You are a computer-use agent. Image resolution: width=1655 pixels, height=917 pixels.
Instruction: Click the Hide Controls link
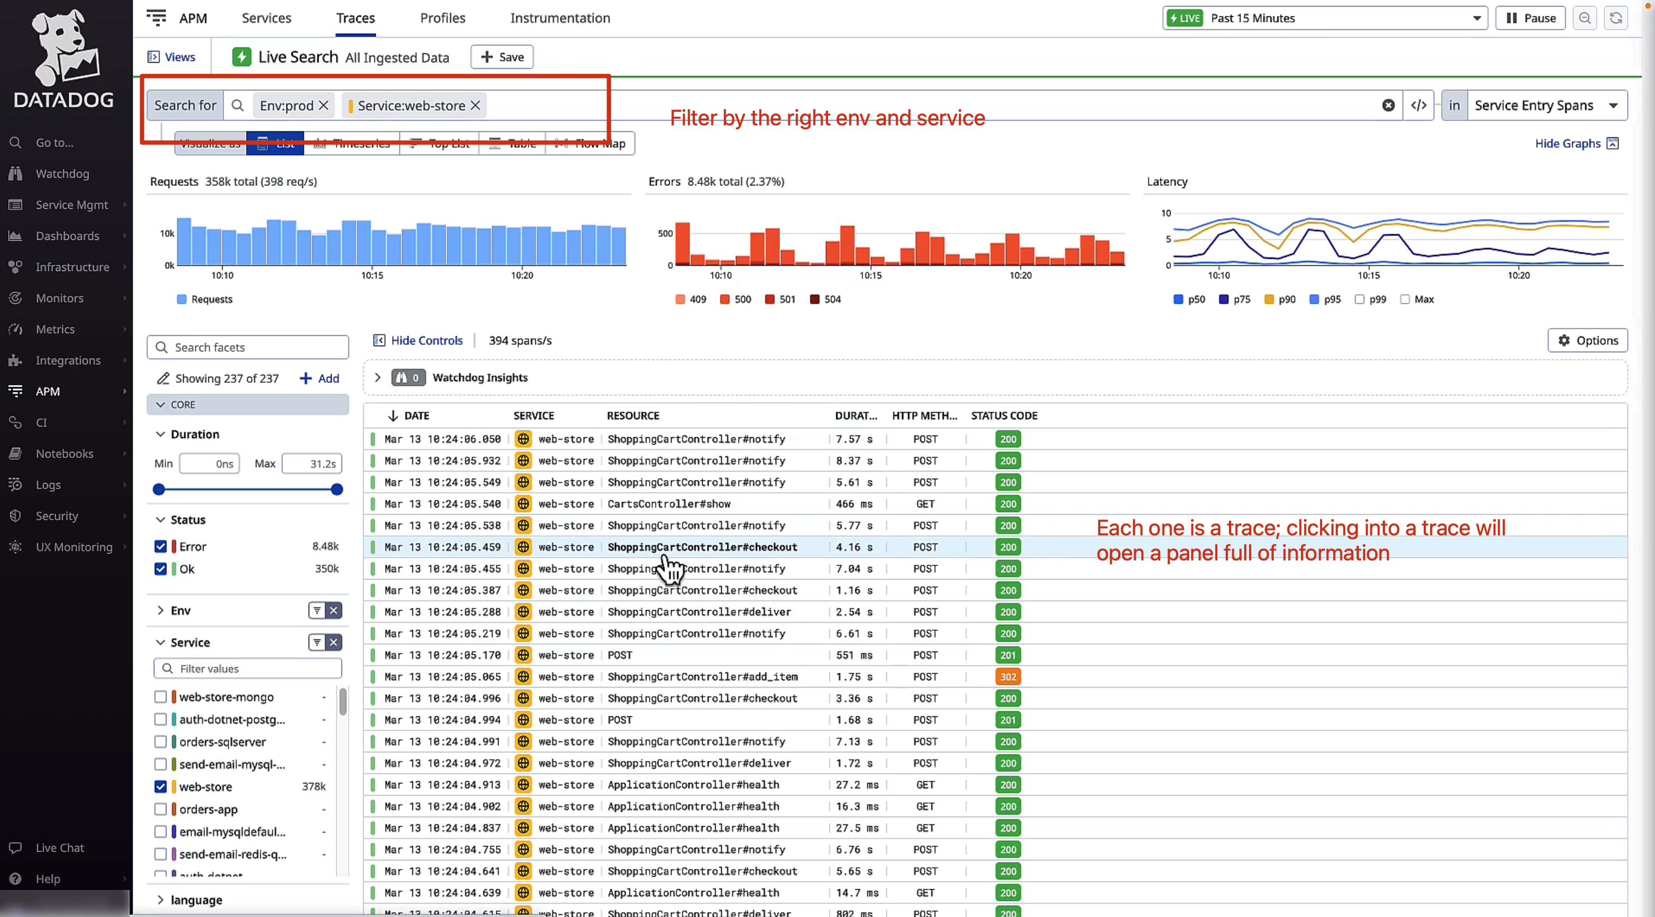(426, 340)
